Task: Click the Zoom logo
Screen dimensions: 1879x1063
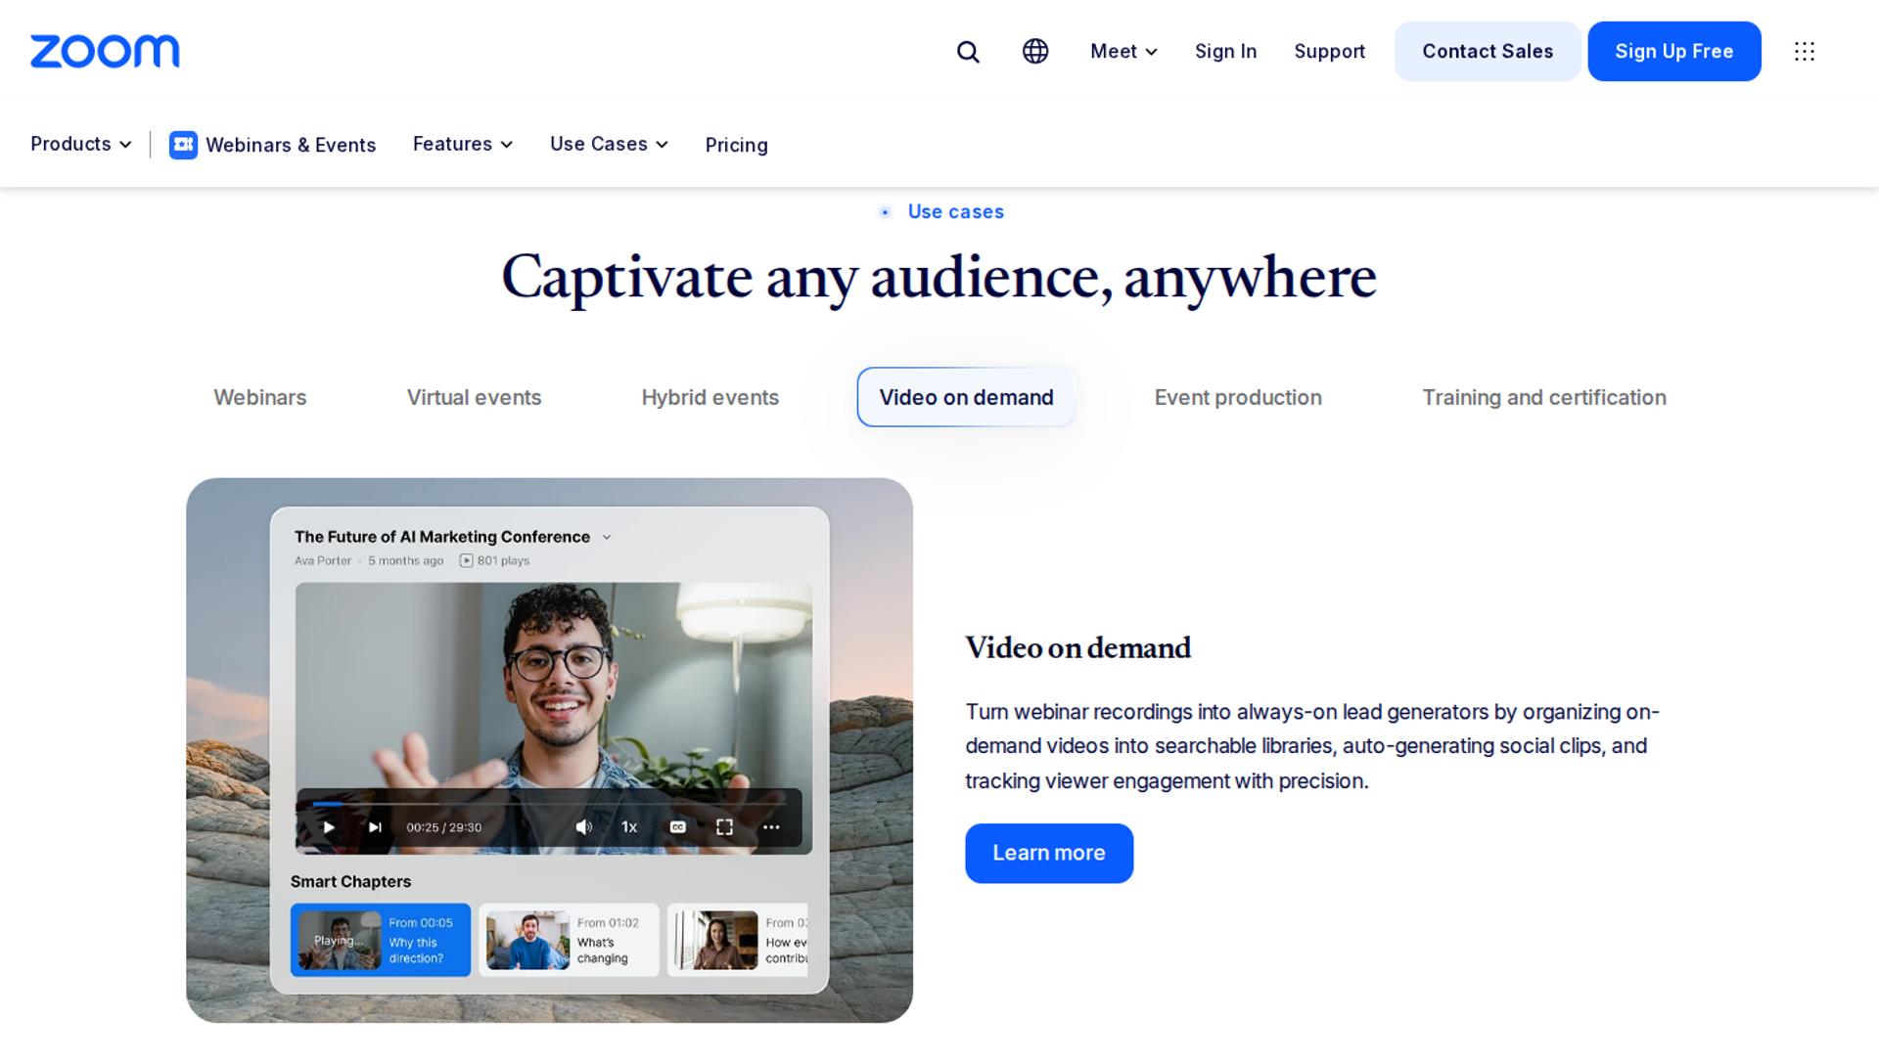Action: [x=105, y=51]
